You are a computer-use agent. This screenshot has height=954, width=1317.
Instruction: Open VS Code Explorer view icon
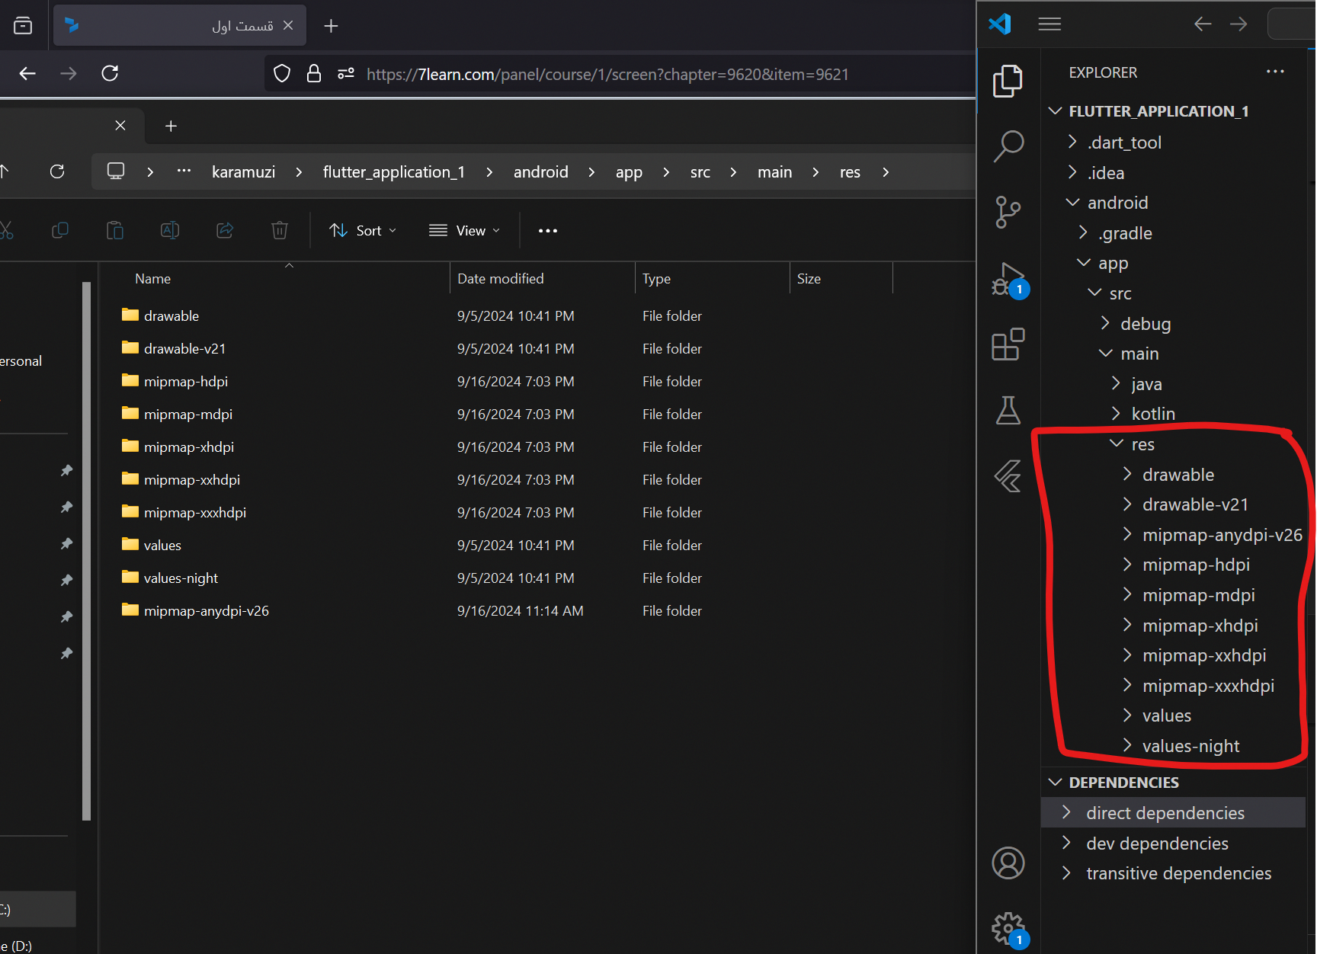1008,81
